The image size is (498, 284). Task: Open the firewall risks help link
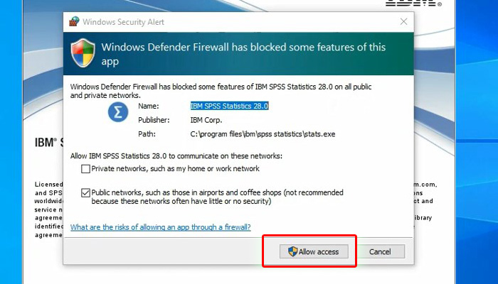160,227
